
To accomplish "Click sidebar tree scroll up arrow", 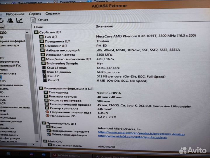I will [27, 32].
